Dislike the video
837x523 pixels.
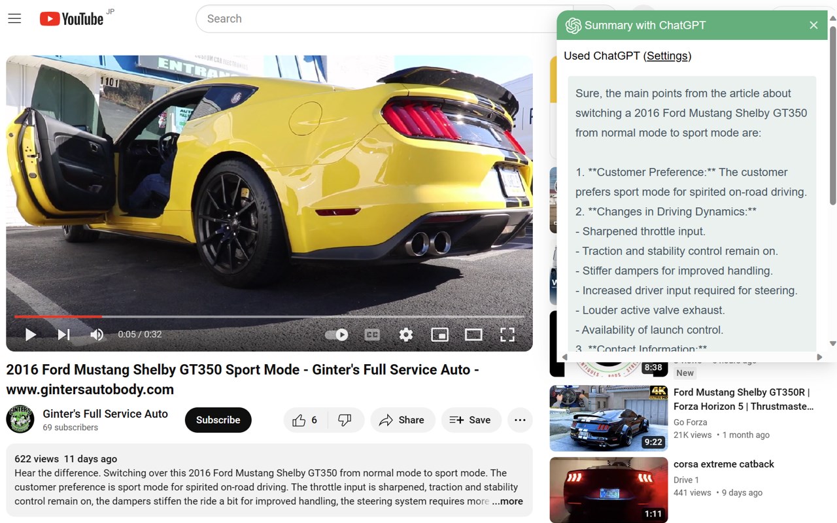[x=345, y=420]
